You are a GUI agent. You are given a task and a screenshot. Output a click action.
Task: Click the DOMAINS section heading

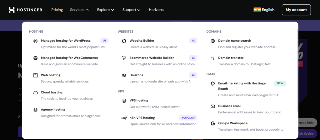click(x=214, y=32)
